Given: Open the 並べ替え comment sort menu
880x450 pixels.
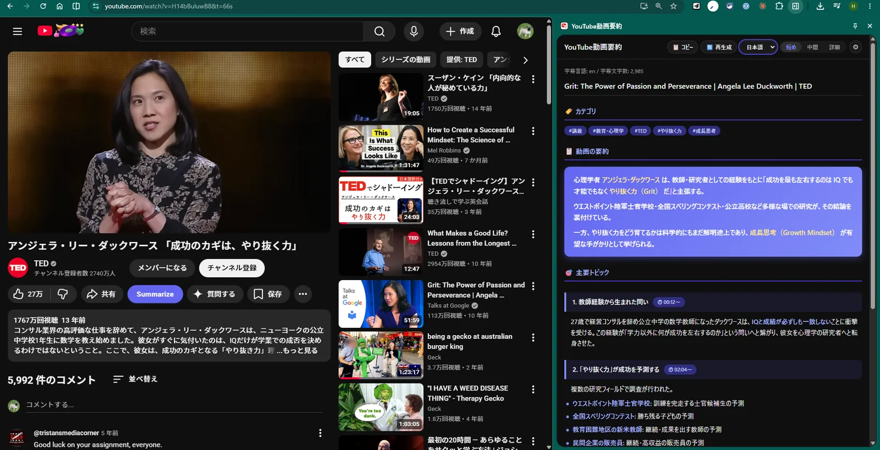Looking at the screenshot, I should pos(135,379).
